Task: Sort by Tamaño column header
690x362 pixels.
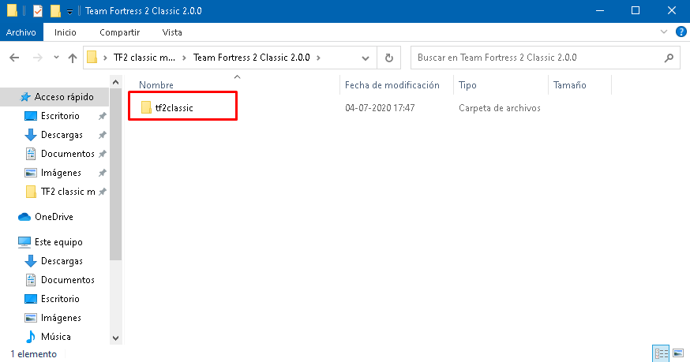Action: pos(569,85)
